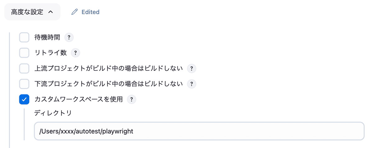This screenshot has width=373, height=148.
Task: Click the カスタムワークスペースを使用 label text
Action: tap(79, 99)
